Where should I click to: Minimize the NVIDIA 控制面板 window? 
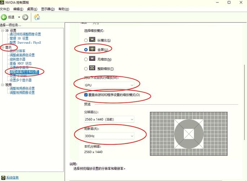(x=217, y=3)
